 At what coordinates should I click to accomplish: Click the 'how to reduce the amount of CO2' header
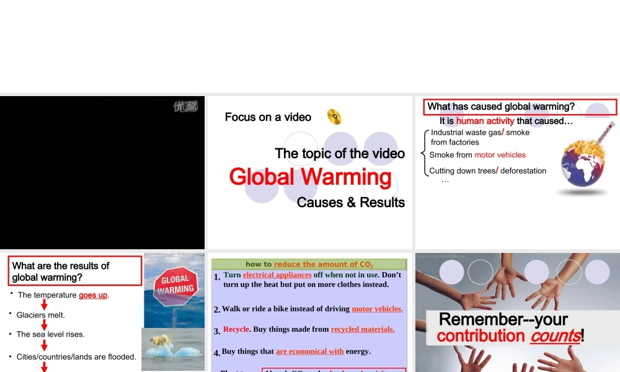point(309,264)
